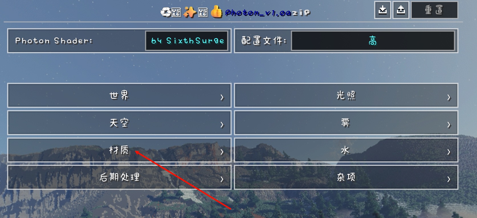Click the by SixthSurge credit button
This screenshot has height=218, width=477.
187,41
